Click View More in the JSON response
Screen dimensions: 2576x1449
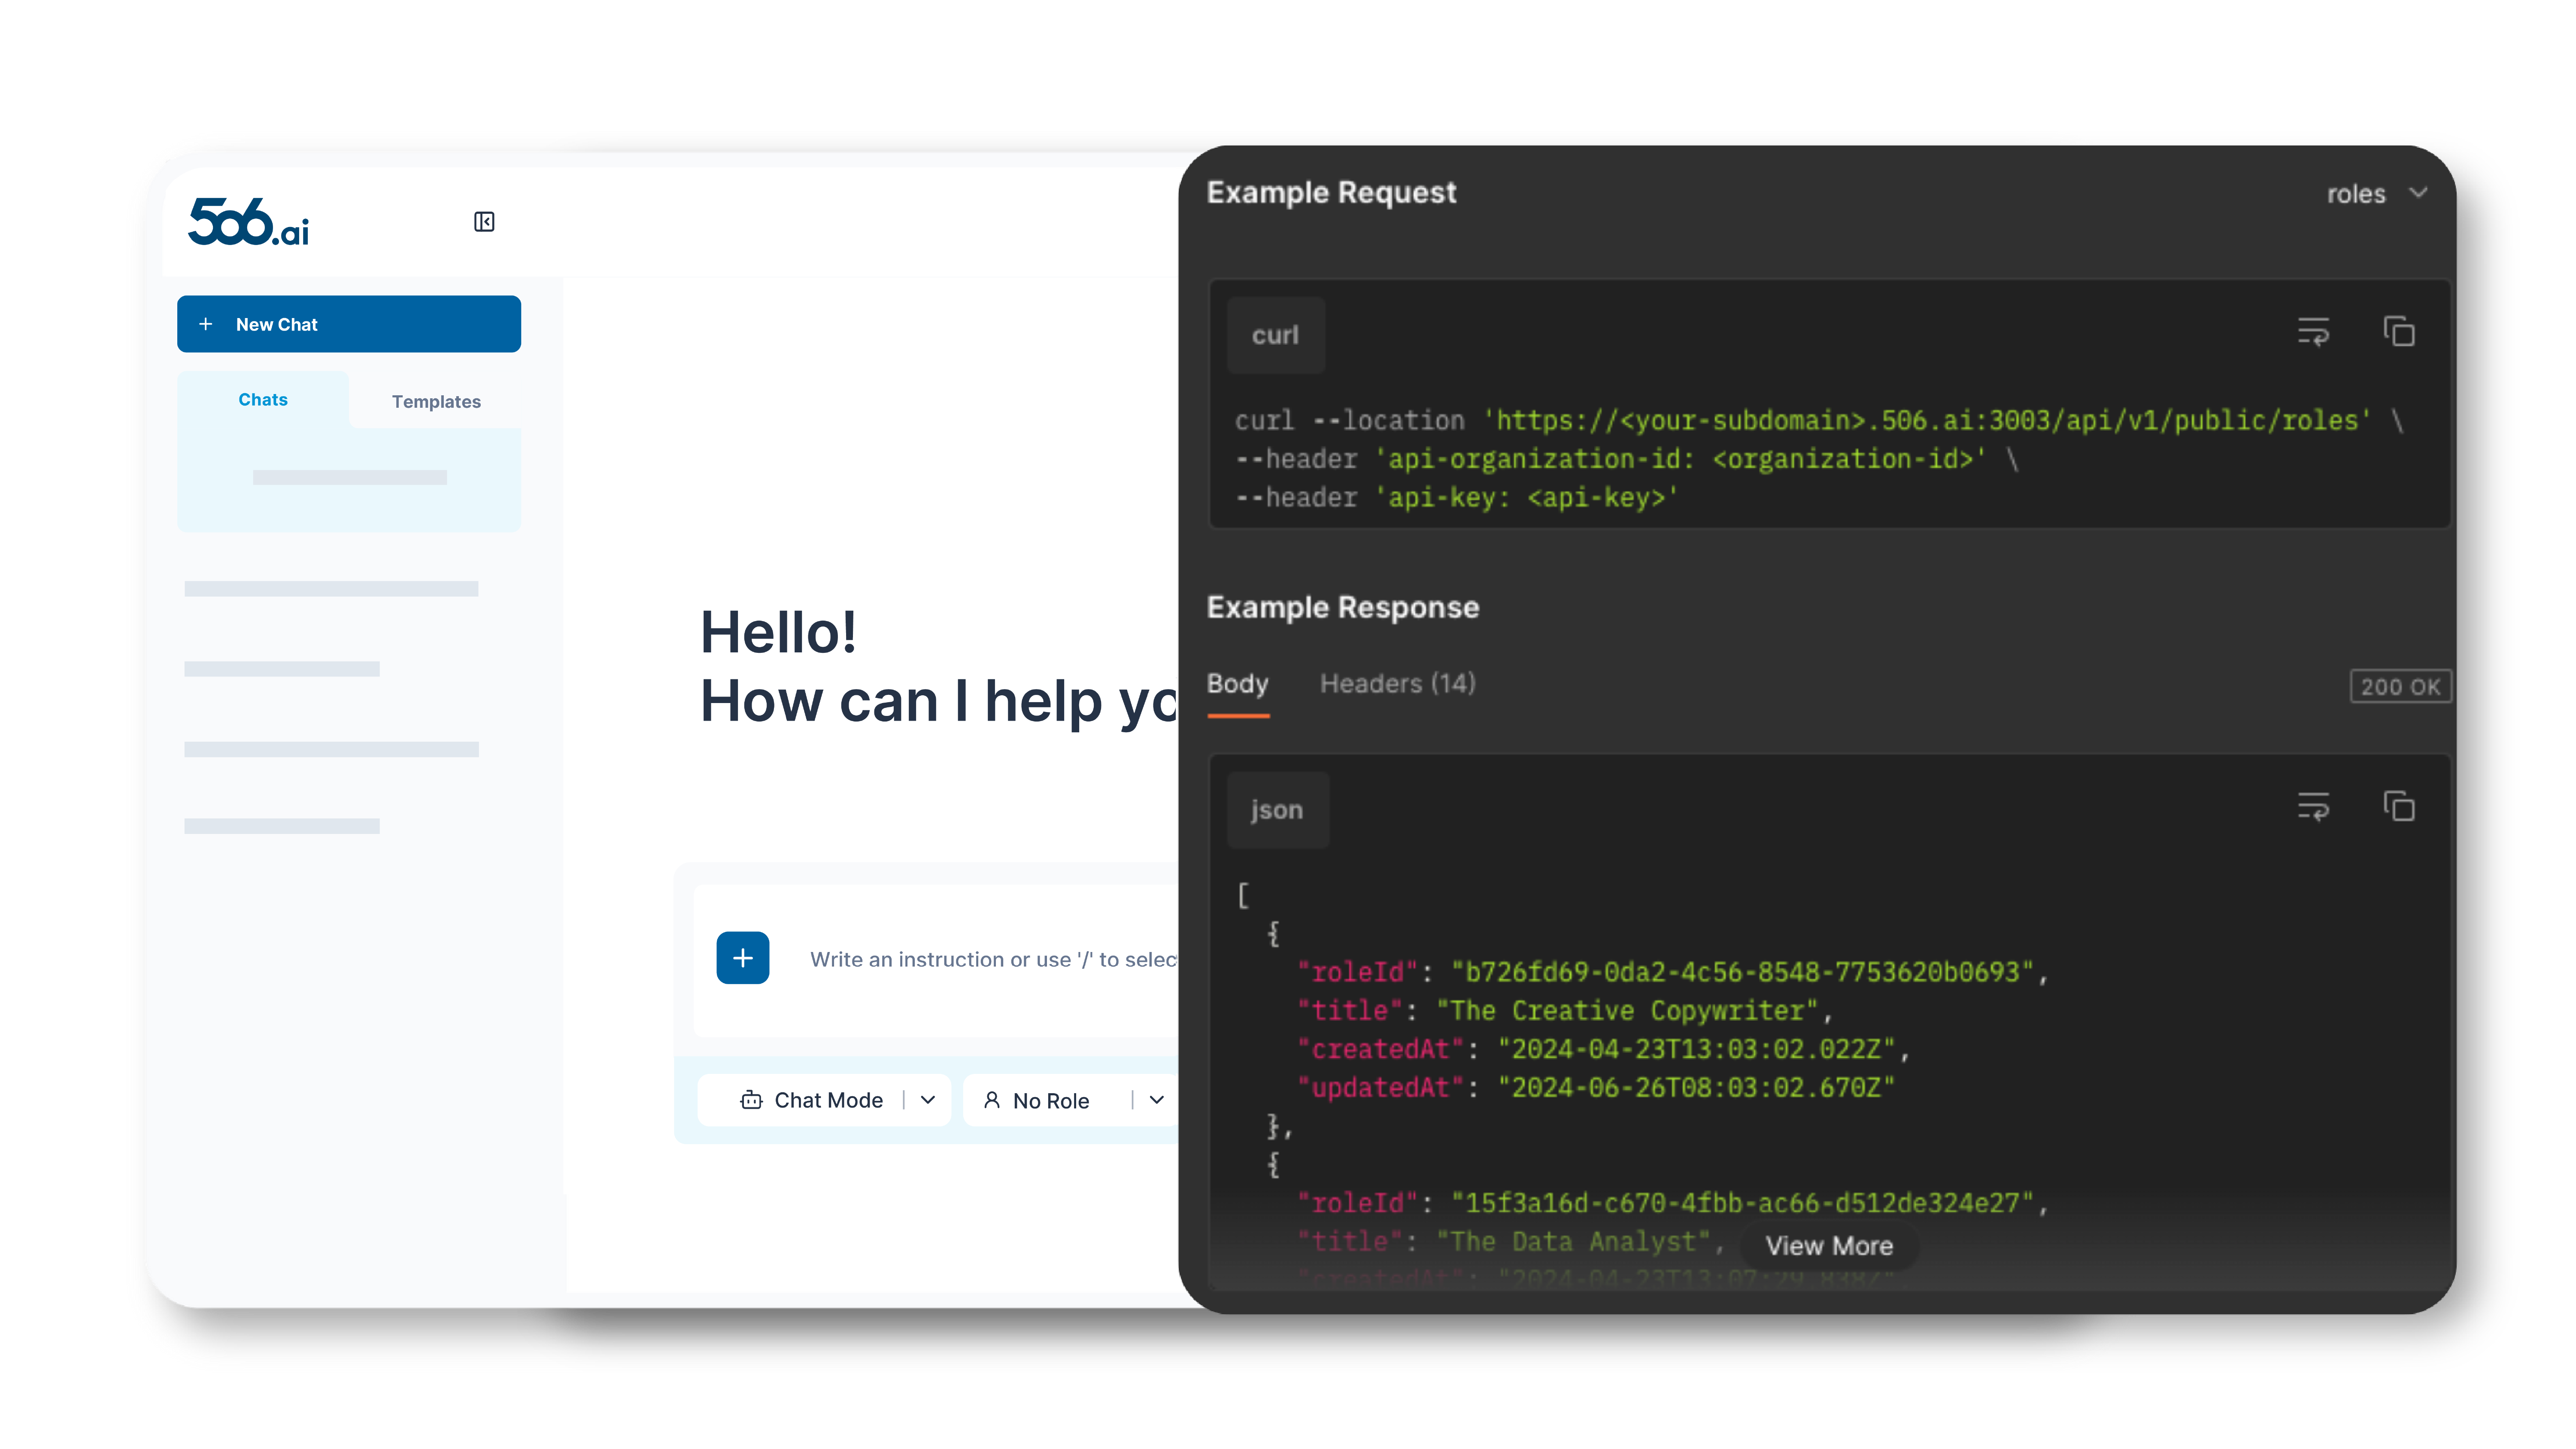(x=1828, y=1246)
